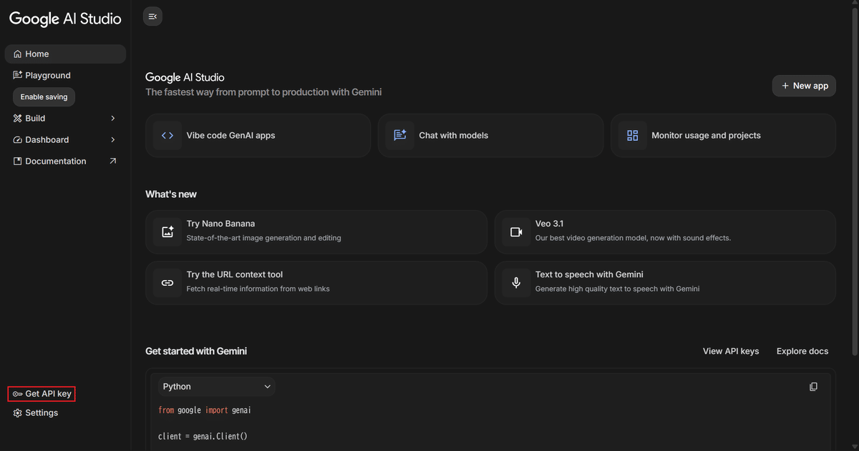Enable saving from the sidebar pill
This screenshot has width=859, height=451.
pos(44,96)
